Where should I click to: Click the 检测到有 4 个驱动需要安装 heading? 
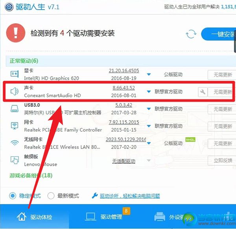pos(72,33)
